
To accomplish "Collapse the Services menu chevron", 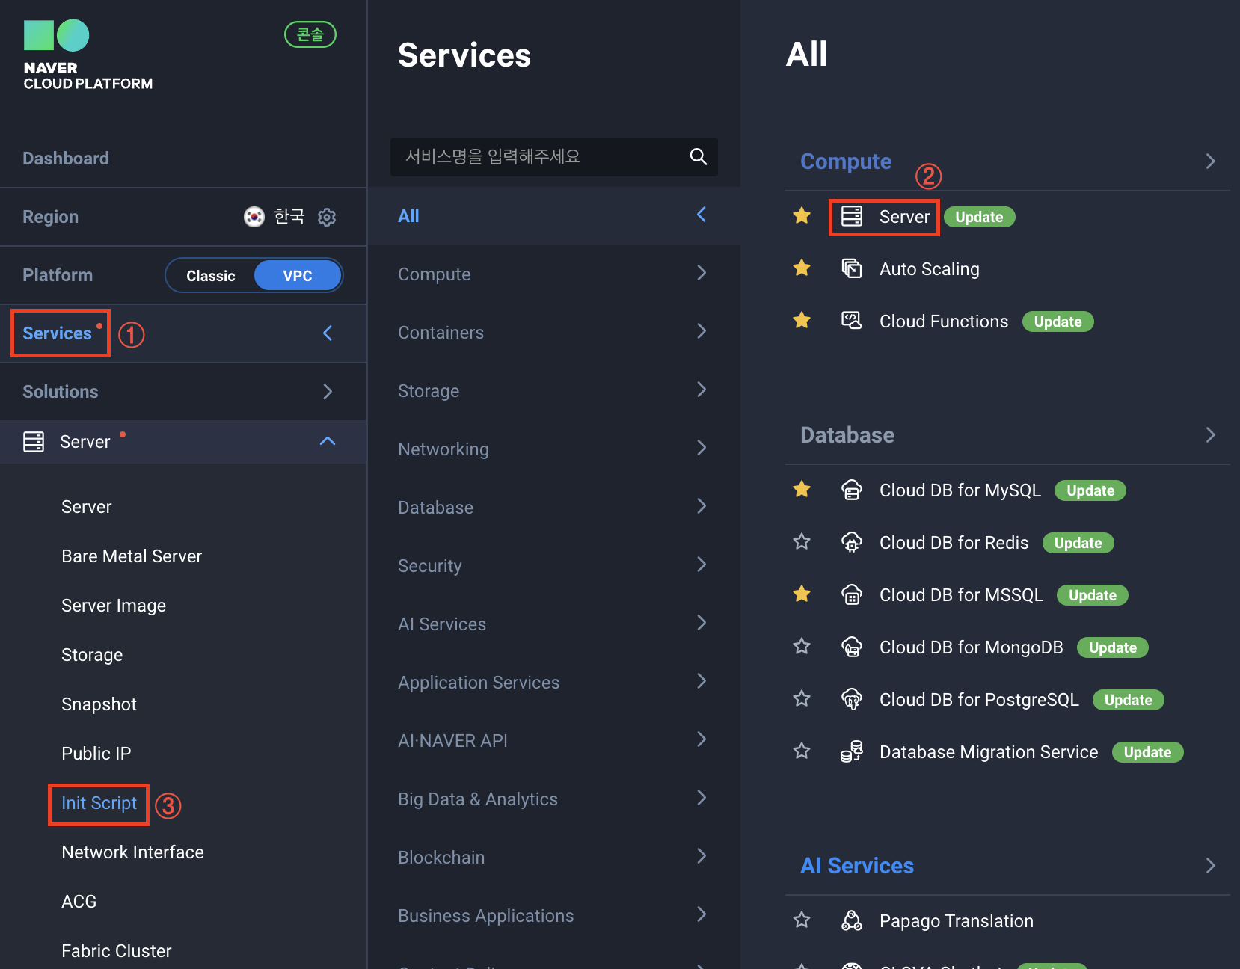I will tap(328, 333).
